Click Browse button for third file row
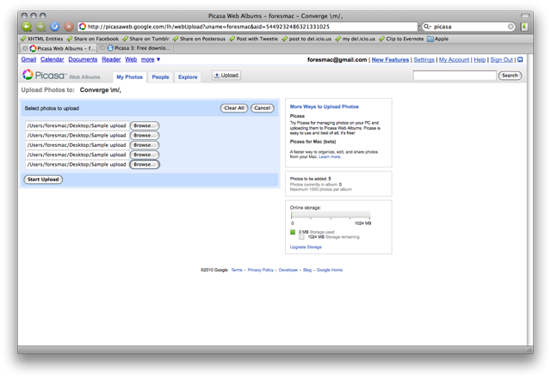 [145, 145]
